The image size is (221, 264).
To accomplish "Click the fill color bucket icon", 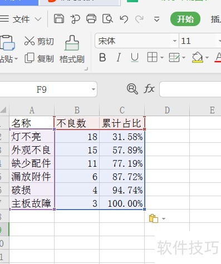I will (x=197, y=57).
